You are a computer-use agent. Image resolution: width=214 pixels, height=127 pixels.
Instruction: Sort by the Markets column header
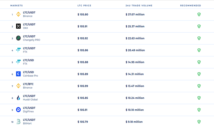click(17, 6)
